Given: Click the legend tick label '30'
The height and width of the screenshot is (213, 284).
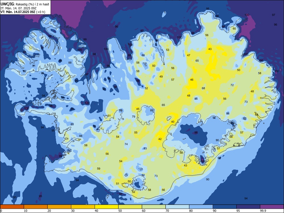Looking at the screenshot, I should (x=73, y=211).
